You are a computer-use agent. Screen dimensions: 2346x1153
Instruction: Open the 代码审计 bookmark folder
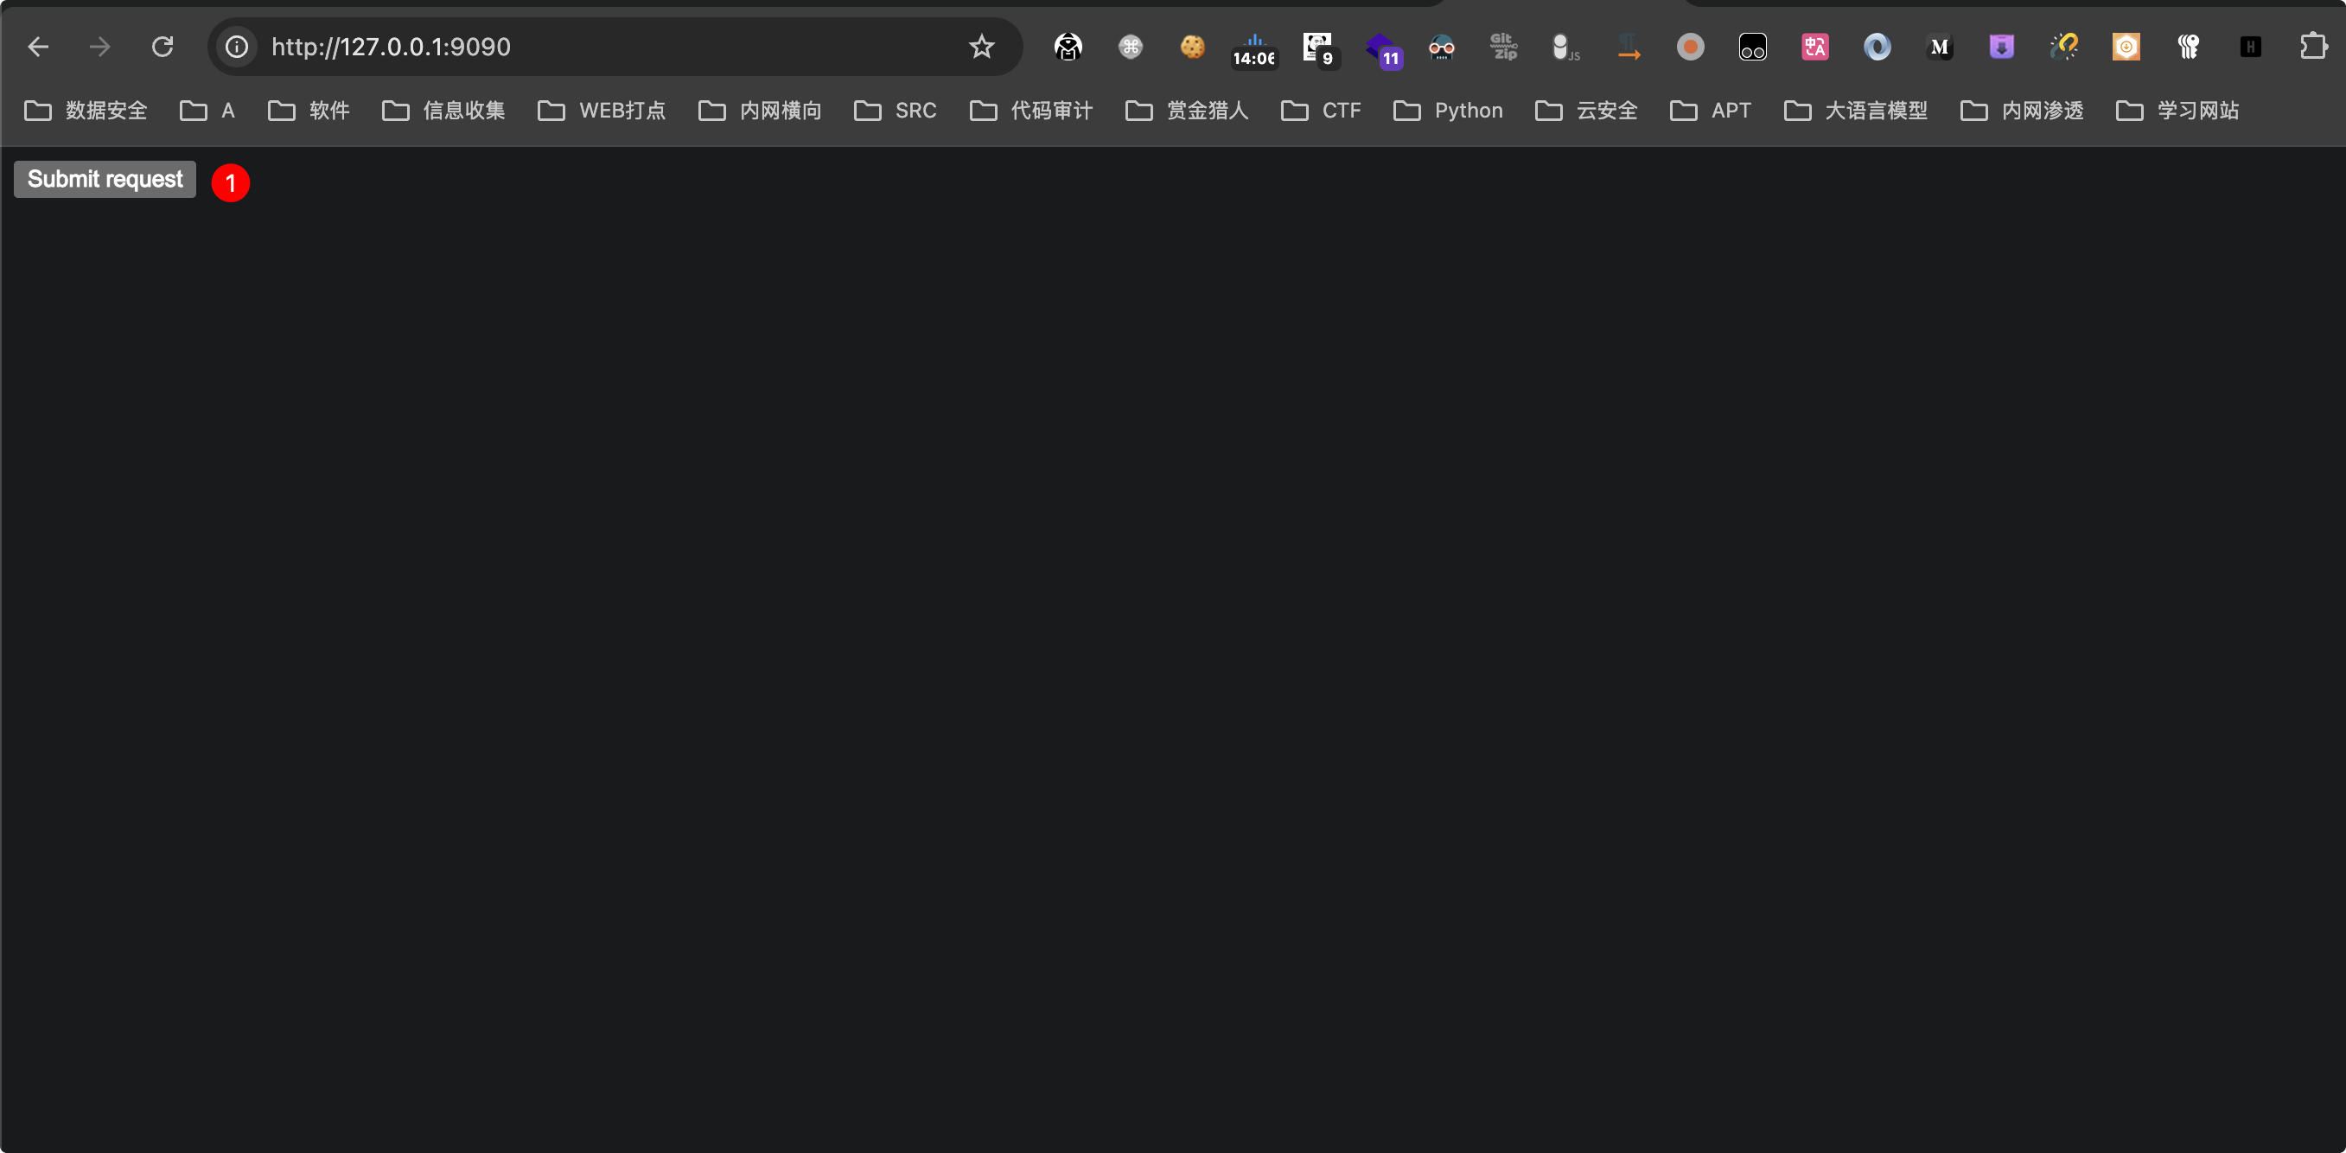tap(1032, 110)
